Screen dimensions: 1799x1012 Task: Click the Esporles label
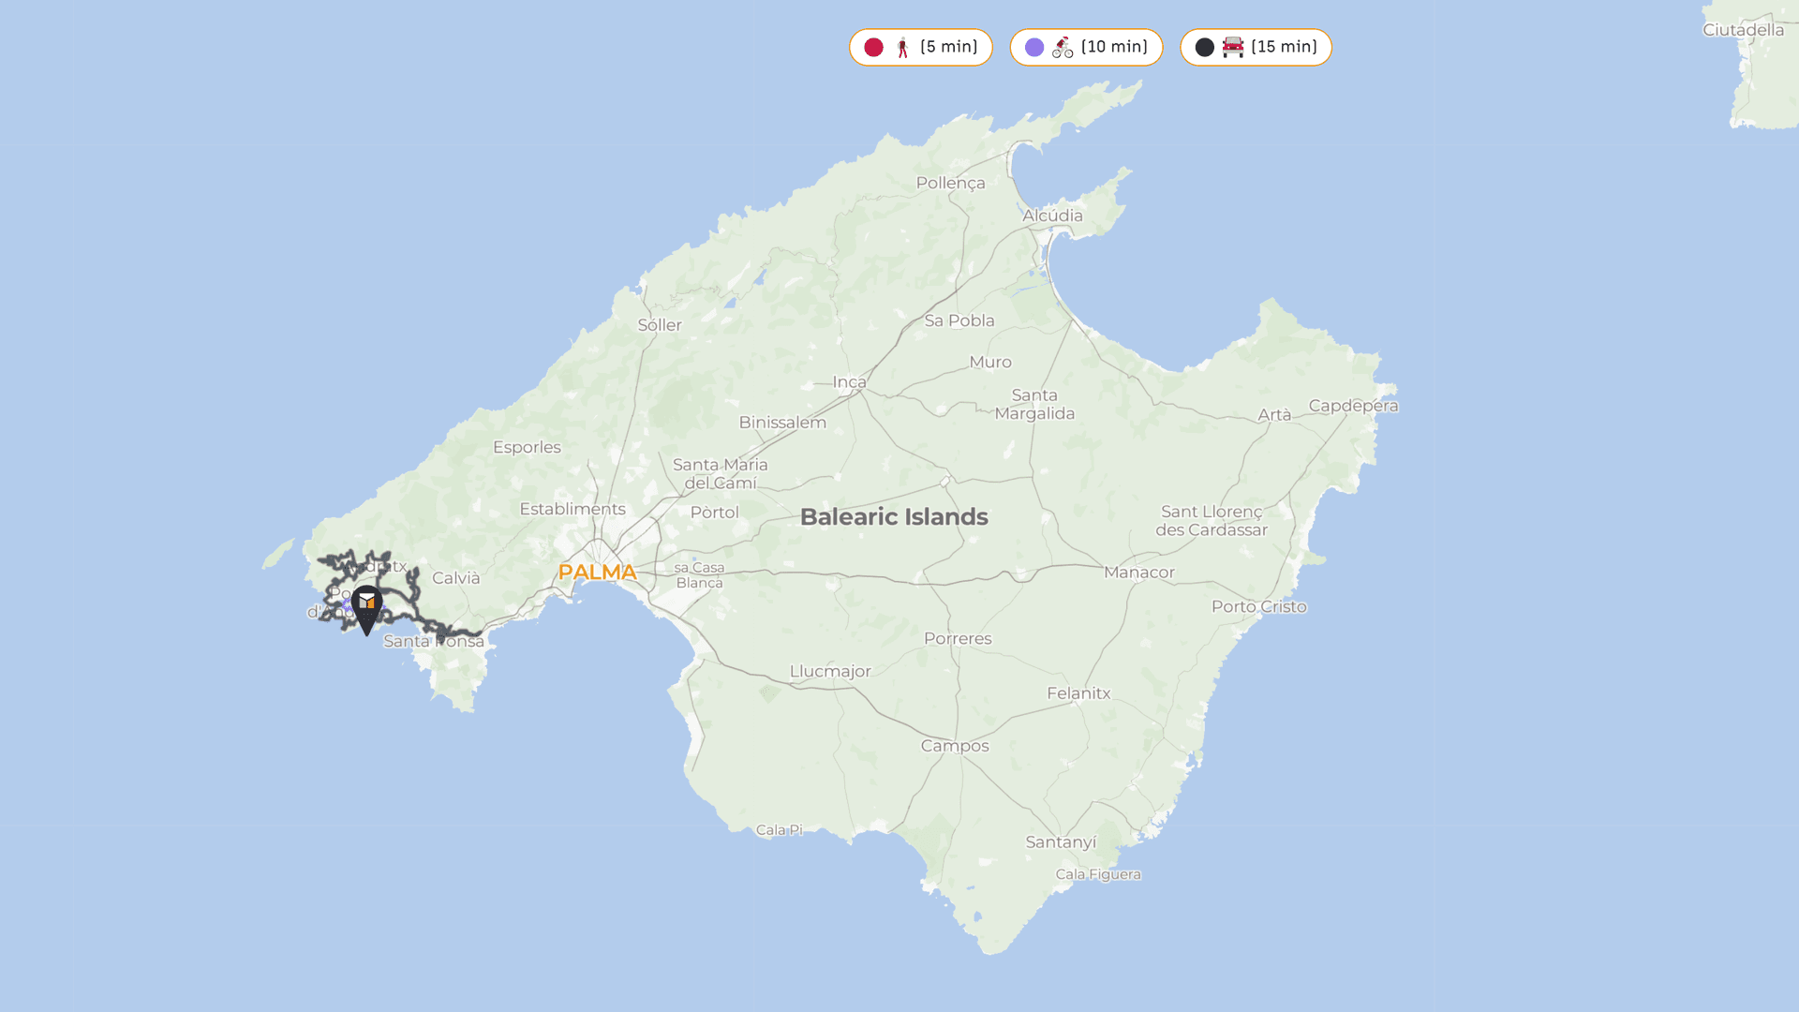click(x=527, y=447)
